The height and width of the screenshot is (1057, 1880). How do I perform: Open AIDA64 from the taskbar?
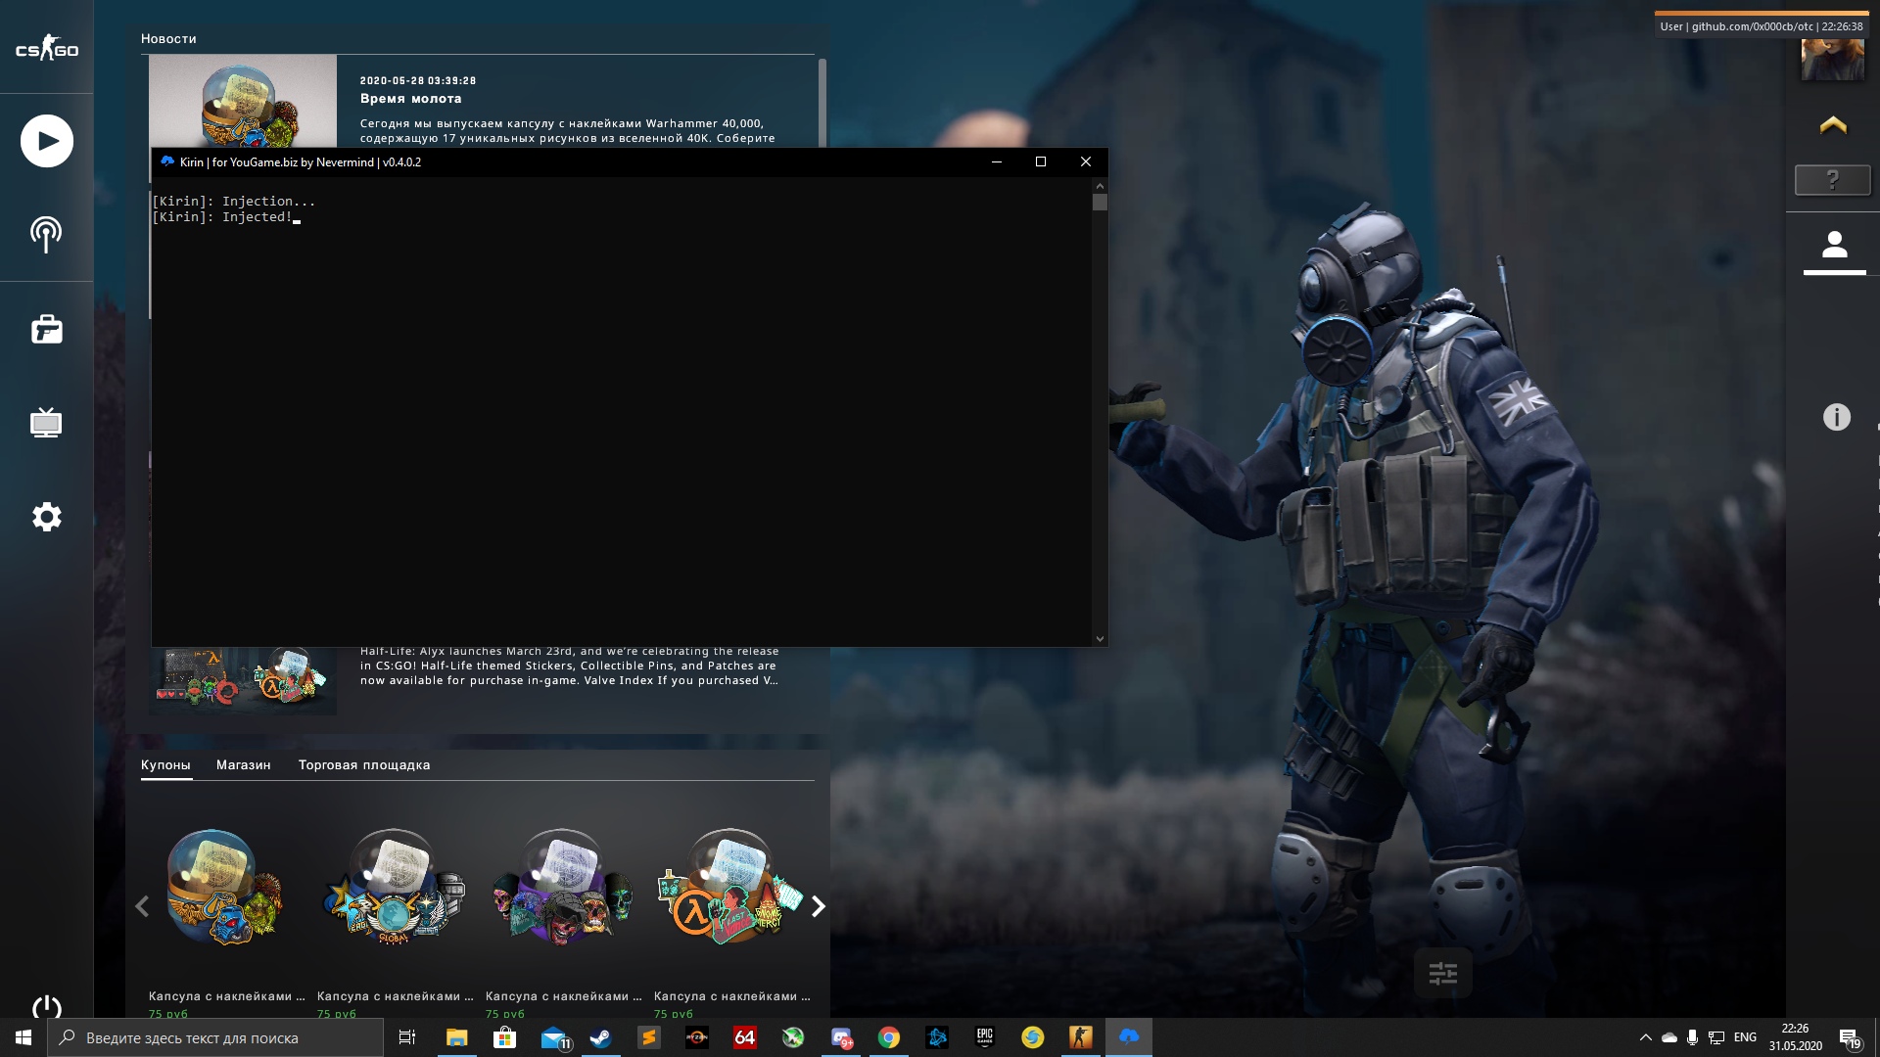coord(744,1037)
